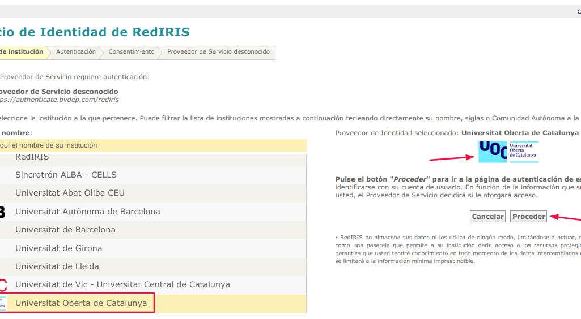Choose Universitat de Barcelona entry
This screenshot has height=319, width=581.
point(153,230)
